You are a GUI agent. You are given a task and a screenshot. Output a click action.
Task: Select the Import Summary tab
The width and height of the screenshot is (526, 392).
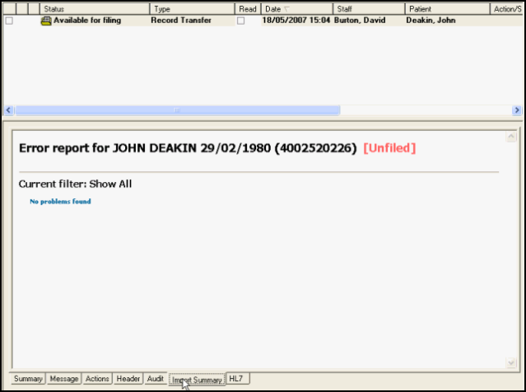click(x=197, y=380)
